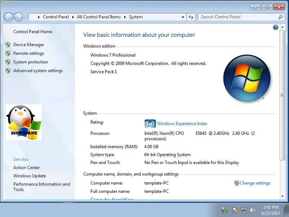Open the Action Center flag in the tray
This screenshot has width=289, height=217.
235,210
